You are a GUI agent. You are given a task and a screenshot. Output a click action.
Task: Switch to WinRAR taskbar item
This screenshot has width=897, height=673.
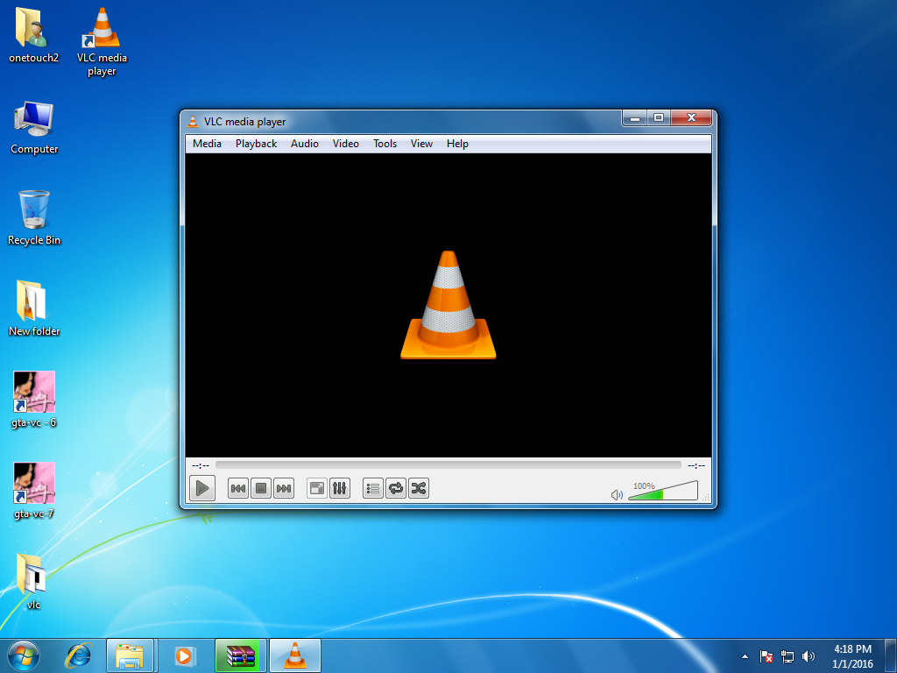[x=241, y=655]
